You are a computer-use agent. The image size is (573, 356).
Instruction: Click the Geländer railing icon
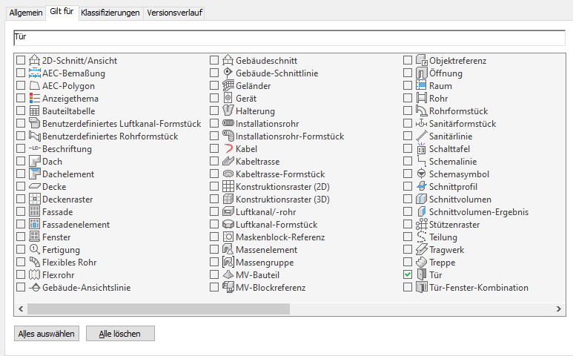(x=228, y=85)
